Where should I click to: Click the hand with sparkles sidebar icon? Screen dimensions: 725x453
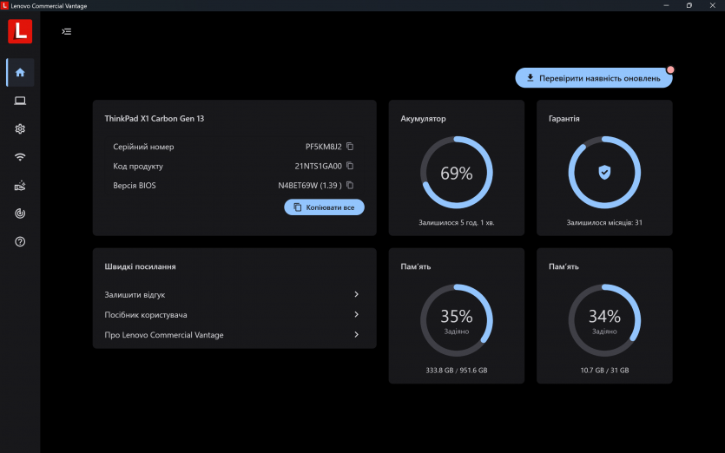click(x=20, y=185)
